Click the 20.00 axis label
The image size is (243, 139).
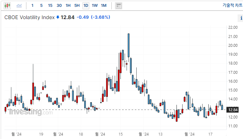(233, 45)
